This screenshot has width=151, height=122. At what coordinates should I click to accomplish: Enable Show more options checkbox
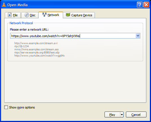click(6, 107)
